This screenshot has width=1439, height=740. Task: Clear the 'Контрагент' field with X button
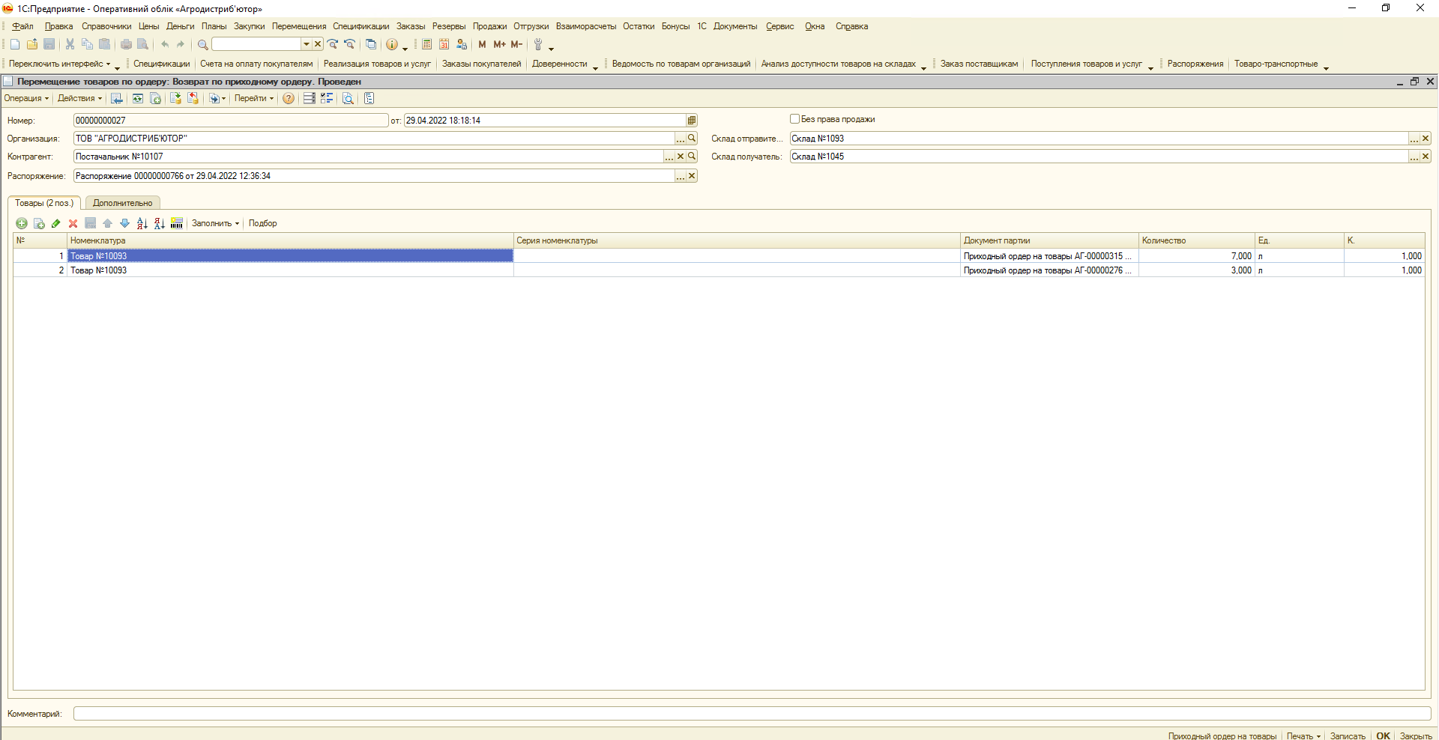click(x=681, y=157)
